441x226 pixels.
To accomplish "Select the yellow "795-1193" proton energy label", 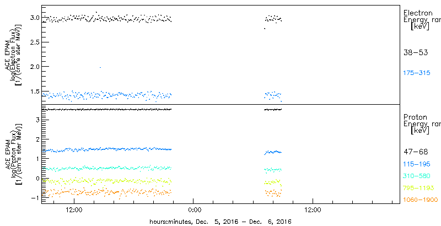I will 419,188.
